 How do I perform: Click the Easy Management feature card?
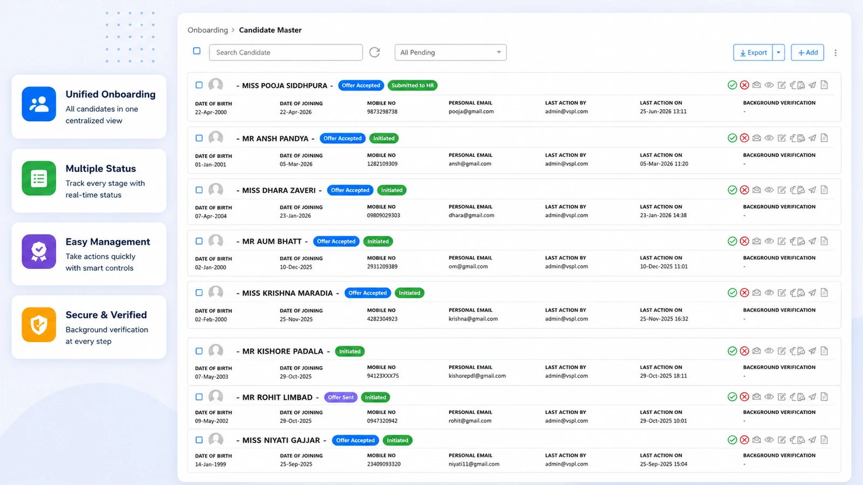coord(89,254)
